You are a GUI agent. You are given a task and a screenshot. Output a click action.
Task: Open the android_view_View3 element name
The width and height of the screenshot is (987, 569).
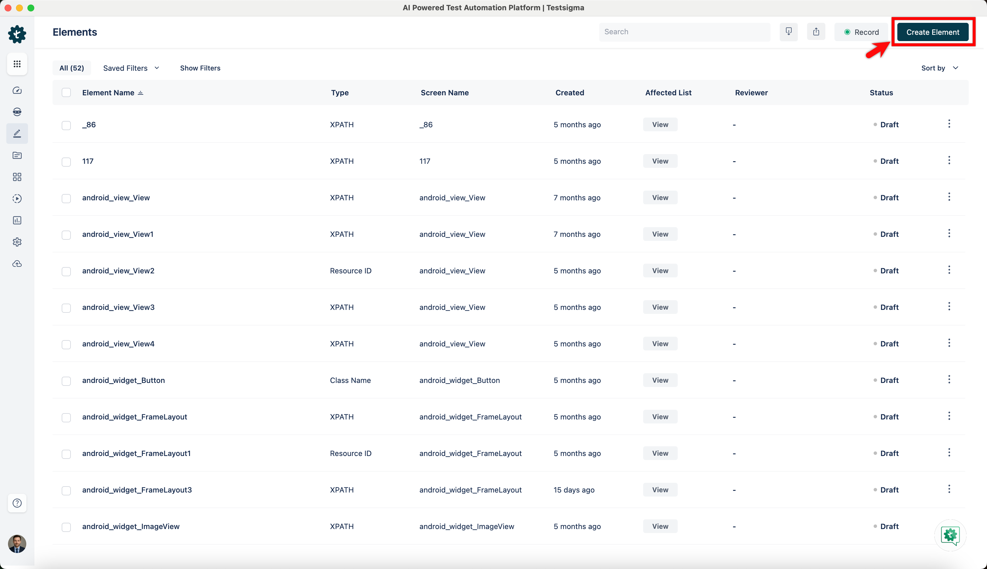point(118,307)
